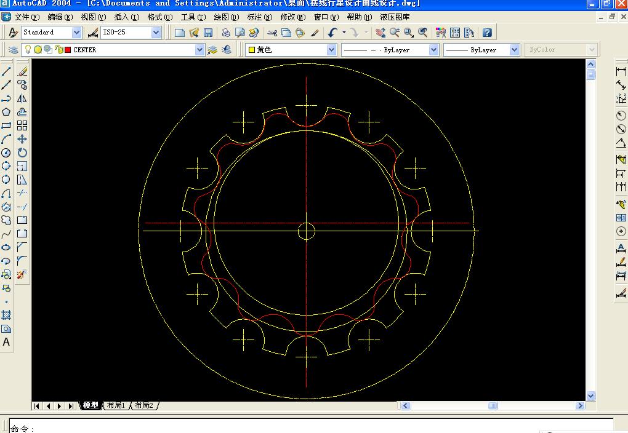
Task: Select the Trim tool
Action: click(22, 193)
